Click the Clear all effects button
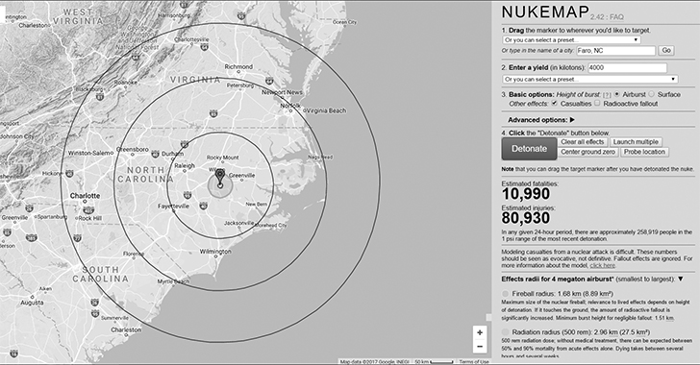The image size is (700, 365). tap(582, 142)
